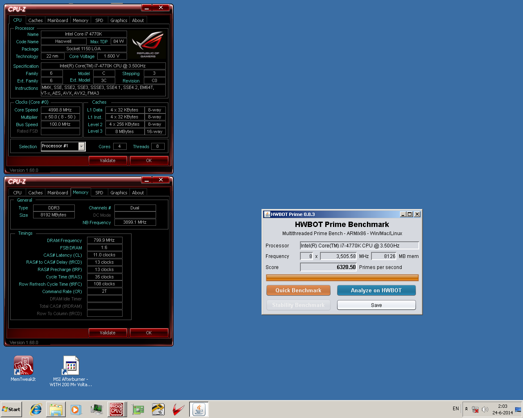Click the Core Voltage 1.600 V value
Screen dimensions: 523x418
point(112,56)
